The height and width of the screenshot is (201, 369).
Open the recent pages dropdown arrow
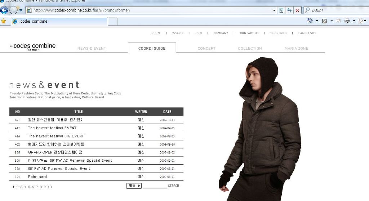point(21,10)
